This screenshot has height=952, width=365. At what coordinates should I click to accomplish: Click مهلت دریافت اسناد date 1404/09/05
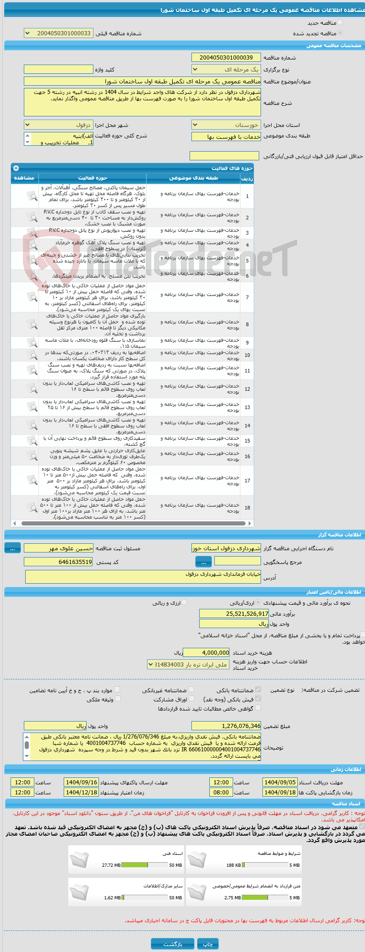point(280,782)
